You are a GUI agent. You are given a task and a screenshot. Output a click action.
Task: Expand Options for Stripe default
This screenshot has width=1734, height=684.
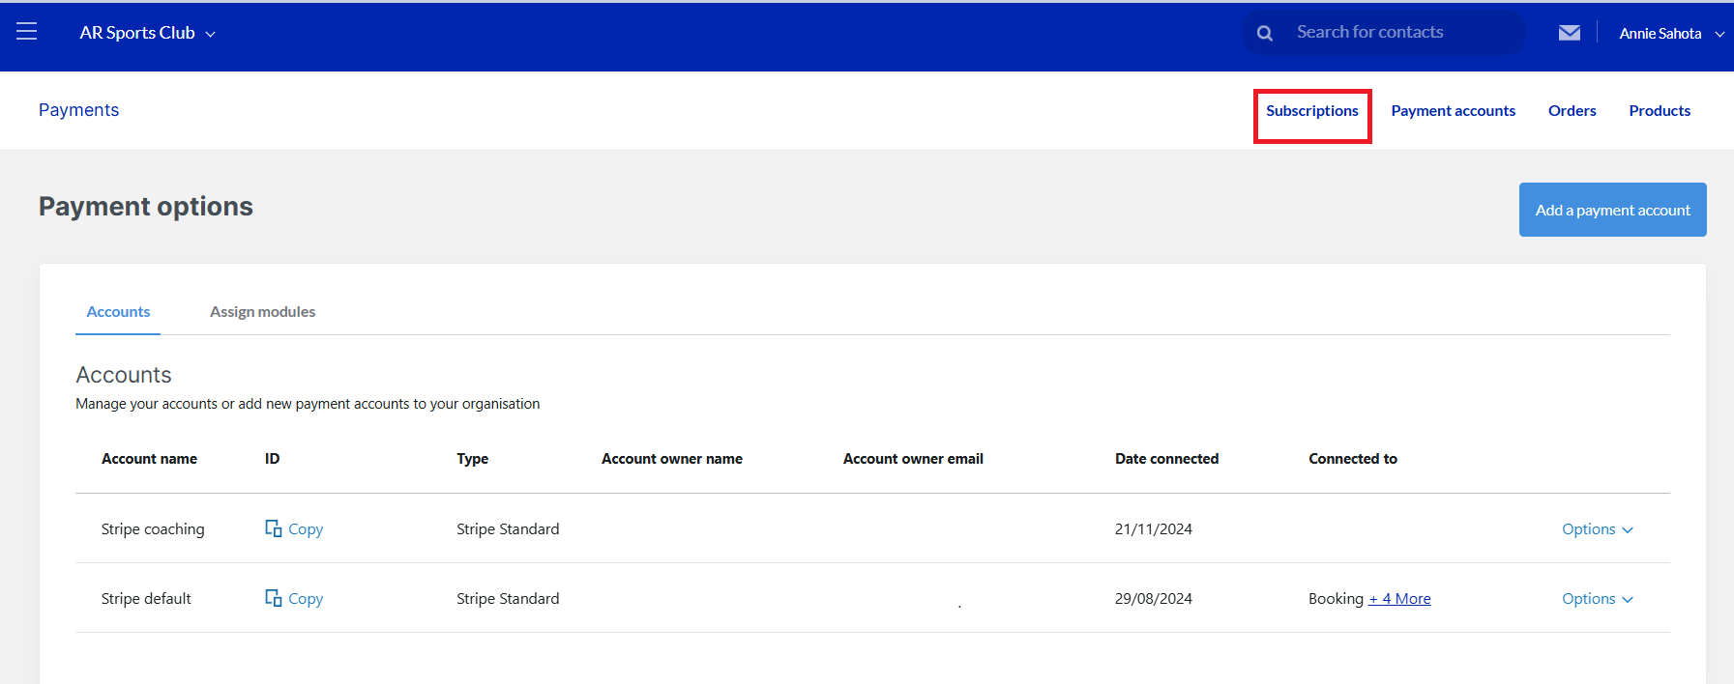tap(1597, 598)
